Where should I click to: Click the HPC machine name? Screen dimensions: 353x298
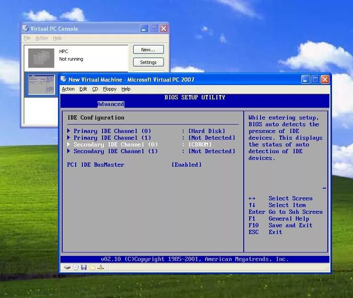click(63, 51)
